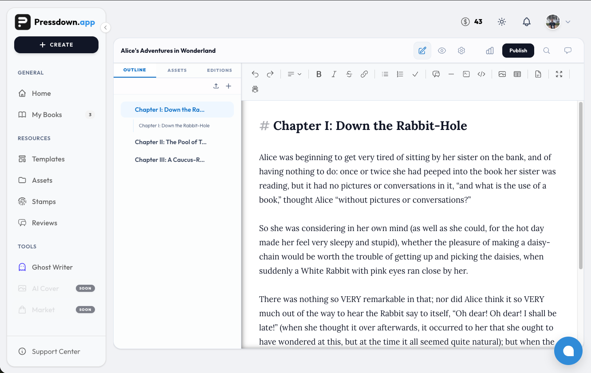Screen dimensions: 591x373
Task: Open notifications bell
Action: (x=527, y=21)
